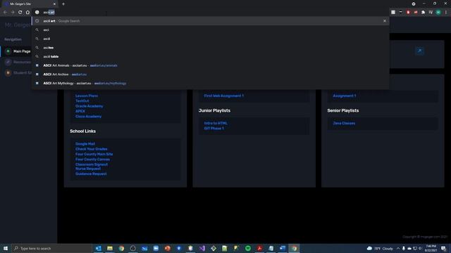Open Adobe Acrobat from the taskbar
Image resolution: width=451 pixels, height=253 pixels.
(x=259, y=248)
